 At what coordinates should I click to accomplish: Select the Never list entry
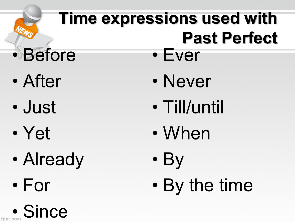[187, 81]
